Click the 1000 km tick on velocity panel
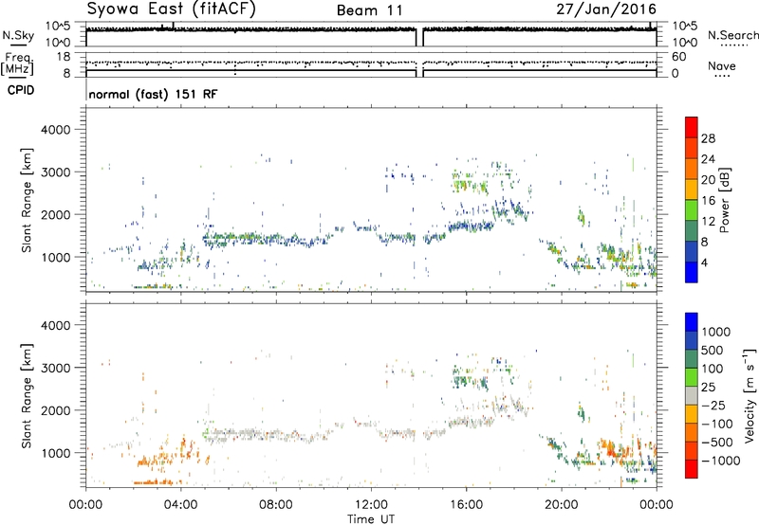Screen dimensions: 759x525 click(55, 453)
